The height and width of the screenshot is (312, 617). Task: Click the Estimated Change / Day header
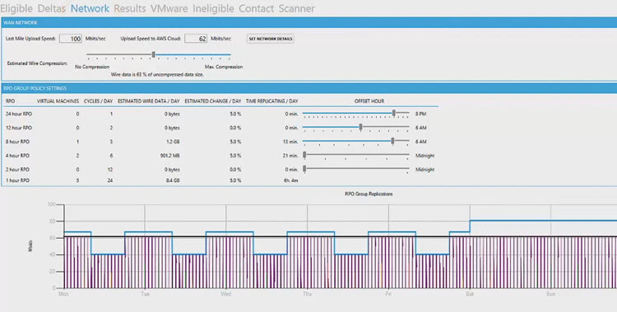coord(213,101)
